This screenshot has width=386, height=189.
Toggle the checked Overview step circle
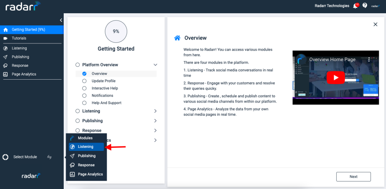(x=84, y=74)
